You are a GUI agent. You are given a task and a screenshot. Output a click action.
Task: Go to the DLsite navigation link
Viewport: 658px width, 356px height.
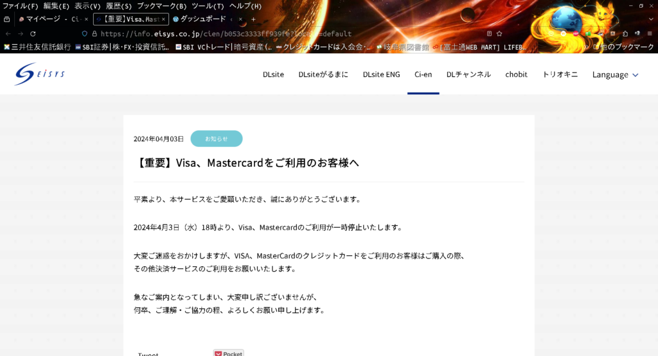click(x=273, y=74)
